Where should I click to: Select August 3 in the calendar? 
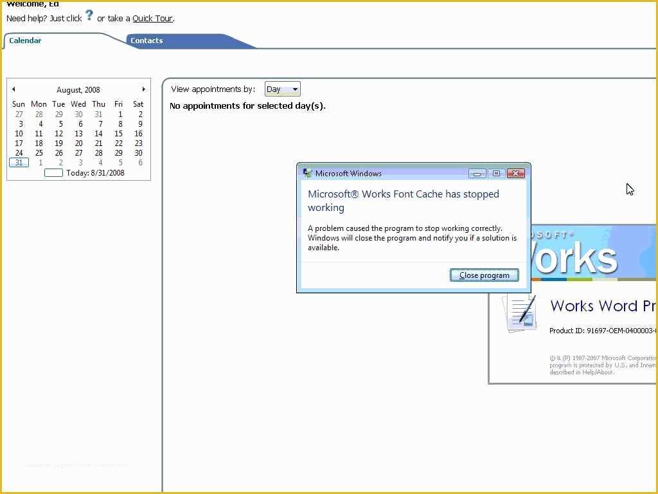(x=21, y=124)
